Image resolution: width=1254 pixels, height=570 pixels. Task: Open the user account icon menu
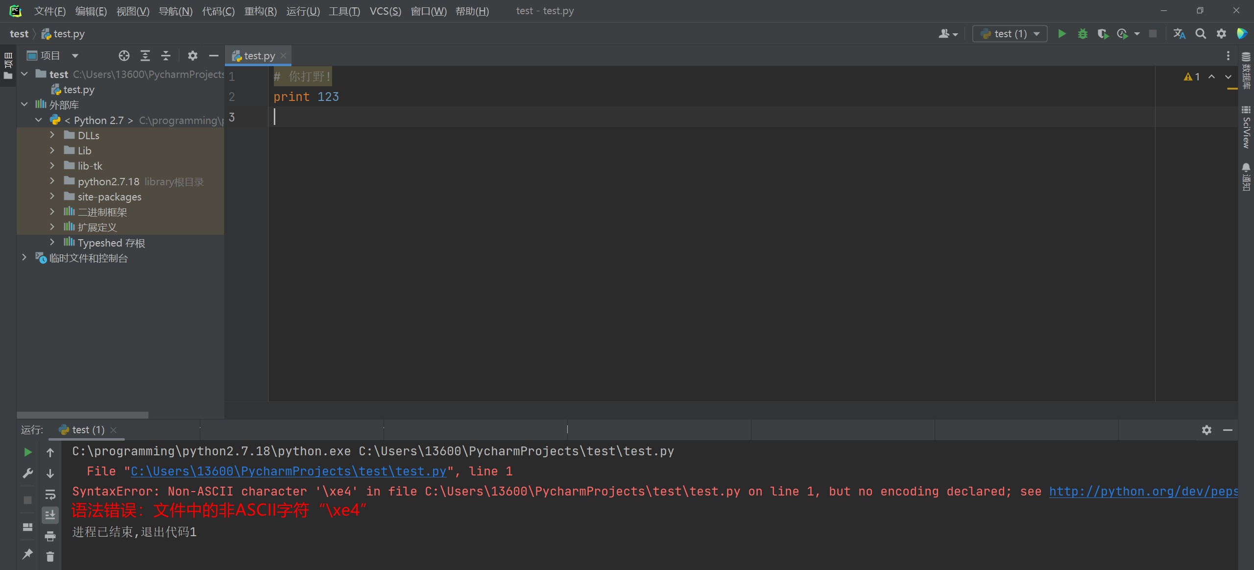pos(948,34)
